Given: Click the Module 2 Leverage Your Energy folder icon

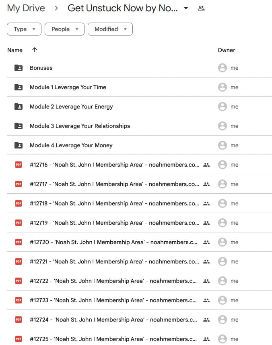Looking at the screenshot, I should [x=18, y=107].
